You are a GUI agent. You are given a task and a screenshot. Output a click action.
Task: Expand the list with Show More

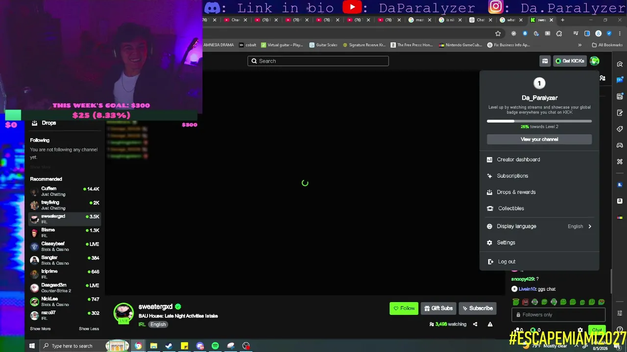(x=40, y=329)
